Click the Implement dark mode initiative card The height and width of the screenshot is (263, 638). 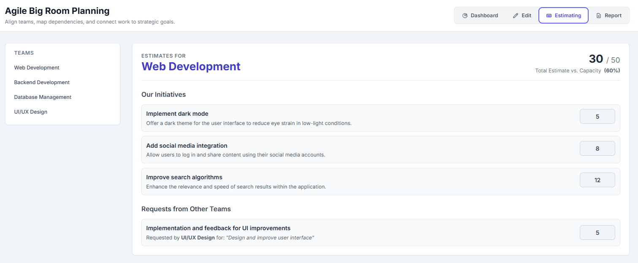(x=295, y=118)
